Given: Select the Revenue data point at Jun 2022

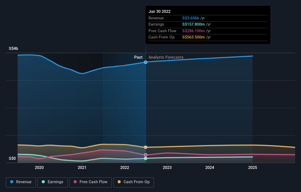Looking at the screenshot, I should pyautogui.click(x=146, y=62).
